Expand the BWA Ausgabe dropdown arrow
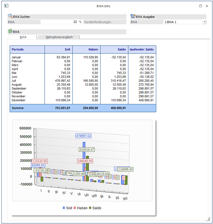 pos(204,22)
